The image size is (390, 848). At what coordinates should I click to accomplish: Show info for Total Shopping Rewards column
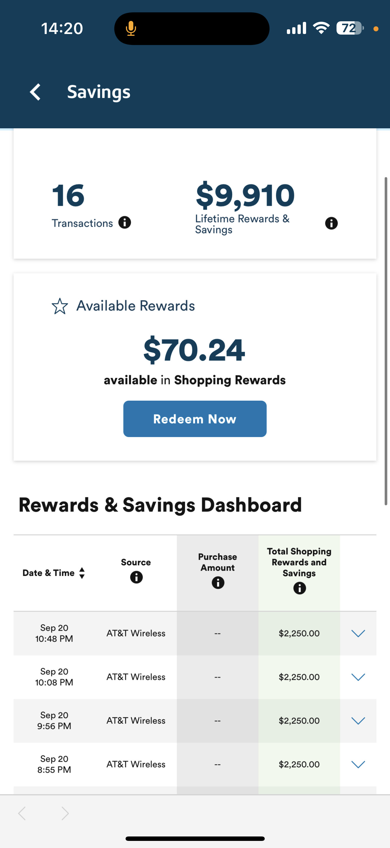coord(299,588)
